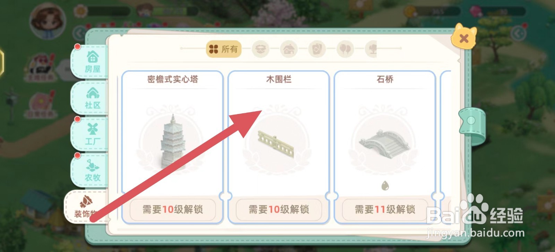Image resolution: width=555 pixels, height=252 pixels.
Task: Filter by the open box category icon
Action: [261, 49]
